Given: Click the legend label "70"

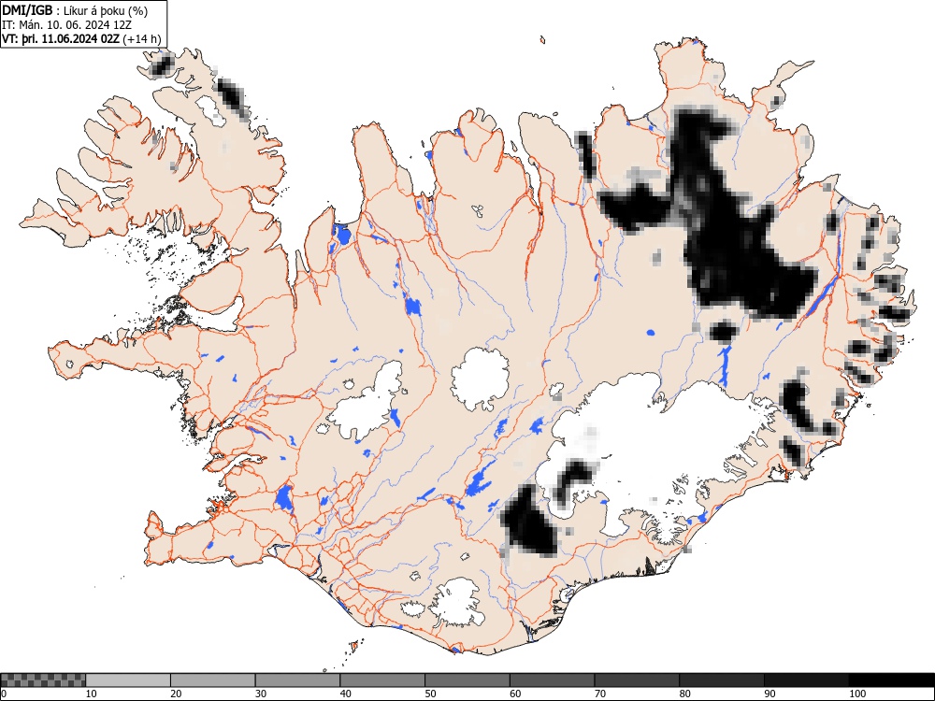Looking at the screenshot, I should point(600,694).
